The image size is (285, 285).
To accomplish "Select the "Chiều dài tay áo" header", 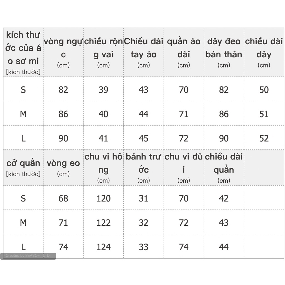I will (x=144, y=52).
